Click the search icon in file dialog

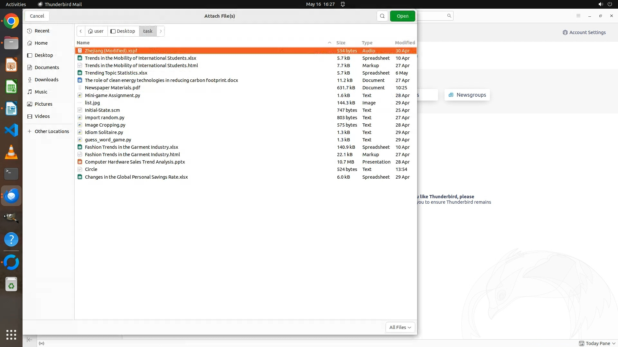pyautogui.click(x=382, y=16)
